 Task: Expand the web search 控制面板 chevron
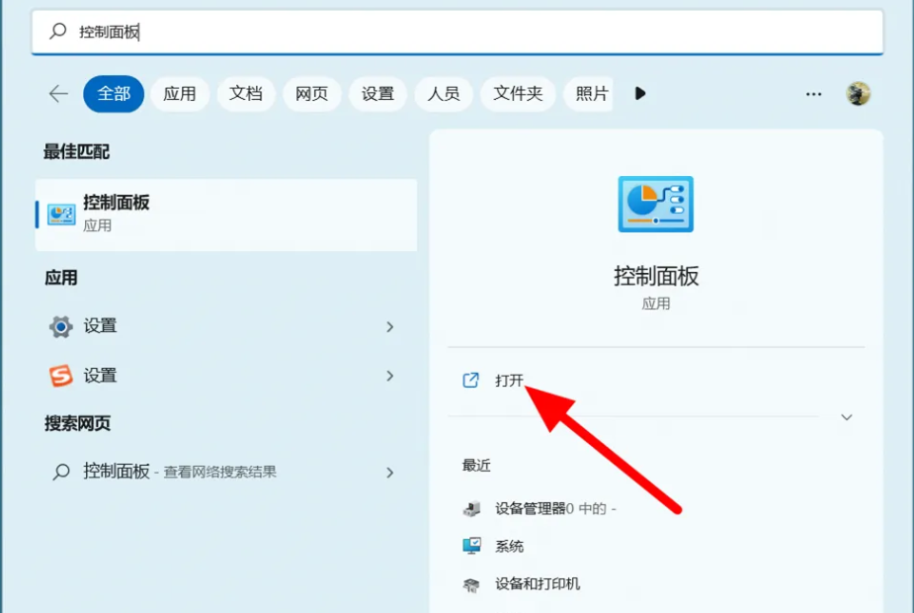(x=390, y=473)
